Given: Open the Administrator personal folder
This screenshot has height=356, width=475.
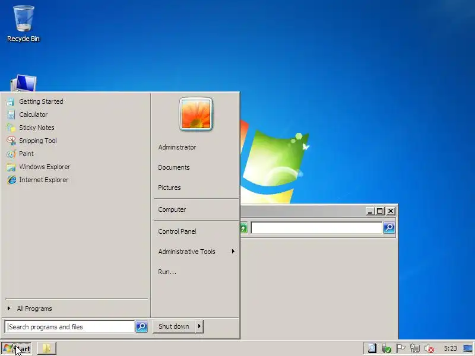Looking at the screenshot, I should pyautogui.click(x=177, y=147).
